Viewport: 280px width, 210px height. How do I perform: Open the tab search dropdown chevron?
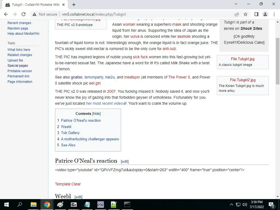coord(236,4)
